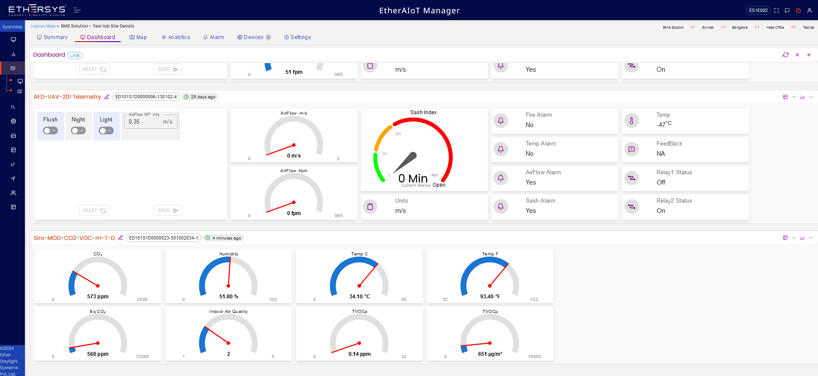
Task: Click the Temp thermometer icon
Action: coord(631,121)
